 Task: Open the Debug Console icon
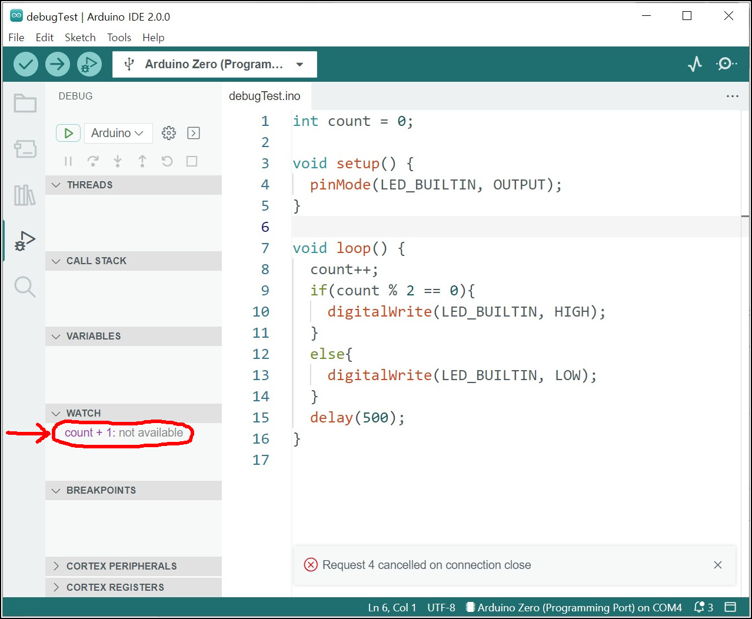(x=194, y=133)
